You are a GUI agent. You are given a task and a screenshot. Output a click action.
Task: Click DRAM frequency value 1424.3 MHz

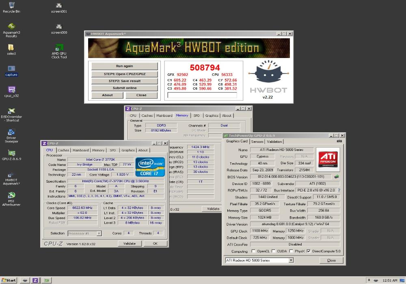pos(201,147)
